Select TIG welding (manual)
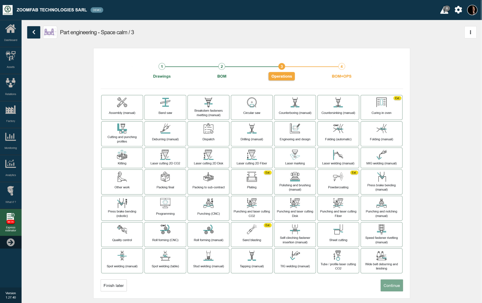Viewport: 482px width, 303px height. [295, 261]
